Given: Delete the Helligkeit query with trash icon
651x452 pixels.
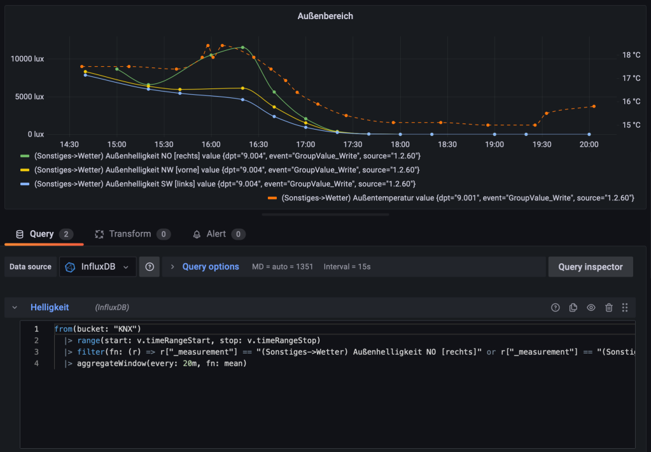Looking at the screenshot, I should [608, 307].
